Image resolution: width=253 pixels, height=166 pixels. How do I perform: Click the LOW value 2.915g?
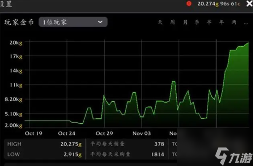coord(73,154)
